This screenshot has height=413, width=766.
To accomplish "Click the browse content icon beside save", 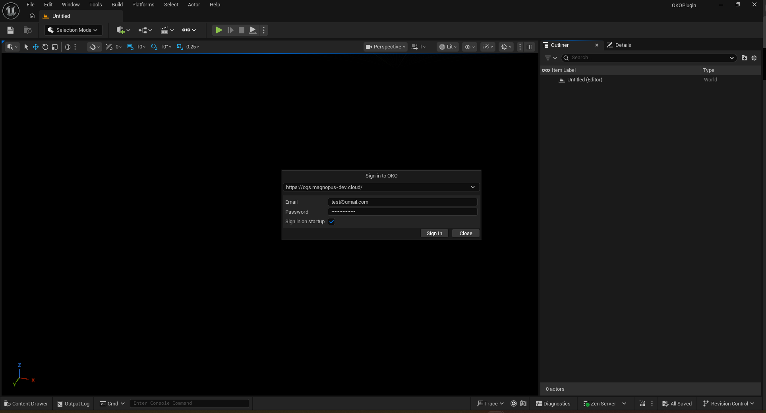I will pyautogui.click(x=27, y=30).
